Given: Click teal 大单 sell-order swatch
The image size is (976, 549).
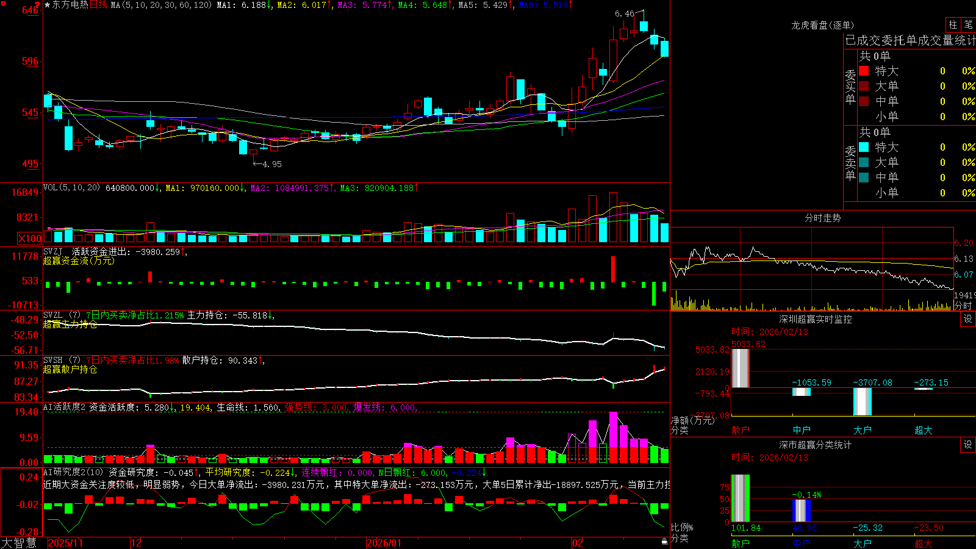Looking at the screenshot, I should click(x=864, y=162).
